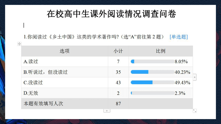Click the 本题有效填写人次 cell

[x=65, y=104]
